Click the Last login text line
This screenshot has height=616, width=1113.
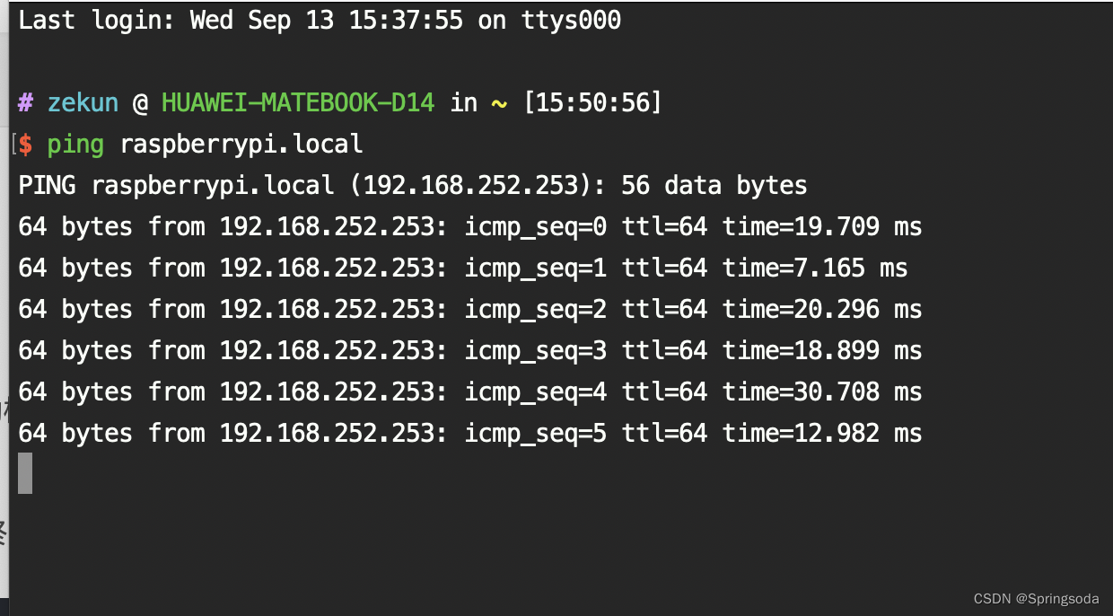coord(319,21)
